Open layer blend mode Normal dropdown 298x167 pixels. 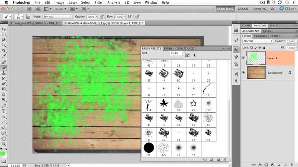[257, 41]
